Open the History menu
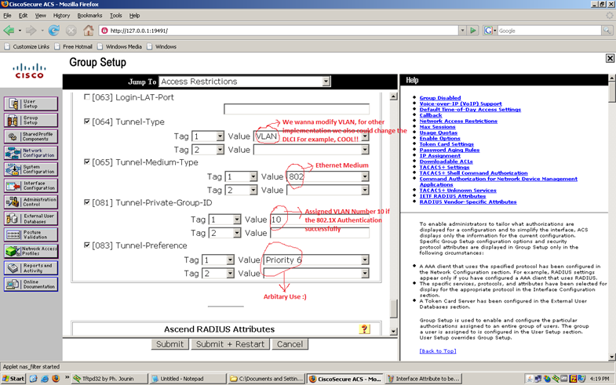Viewport: 616px width, 385px height. 61,16
